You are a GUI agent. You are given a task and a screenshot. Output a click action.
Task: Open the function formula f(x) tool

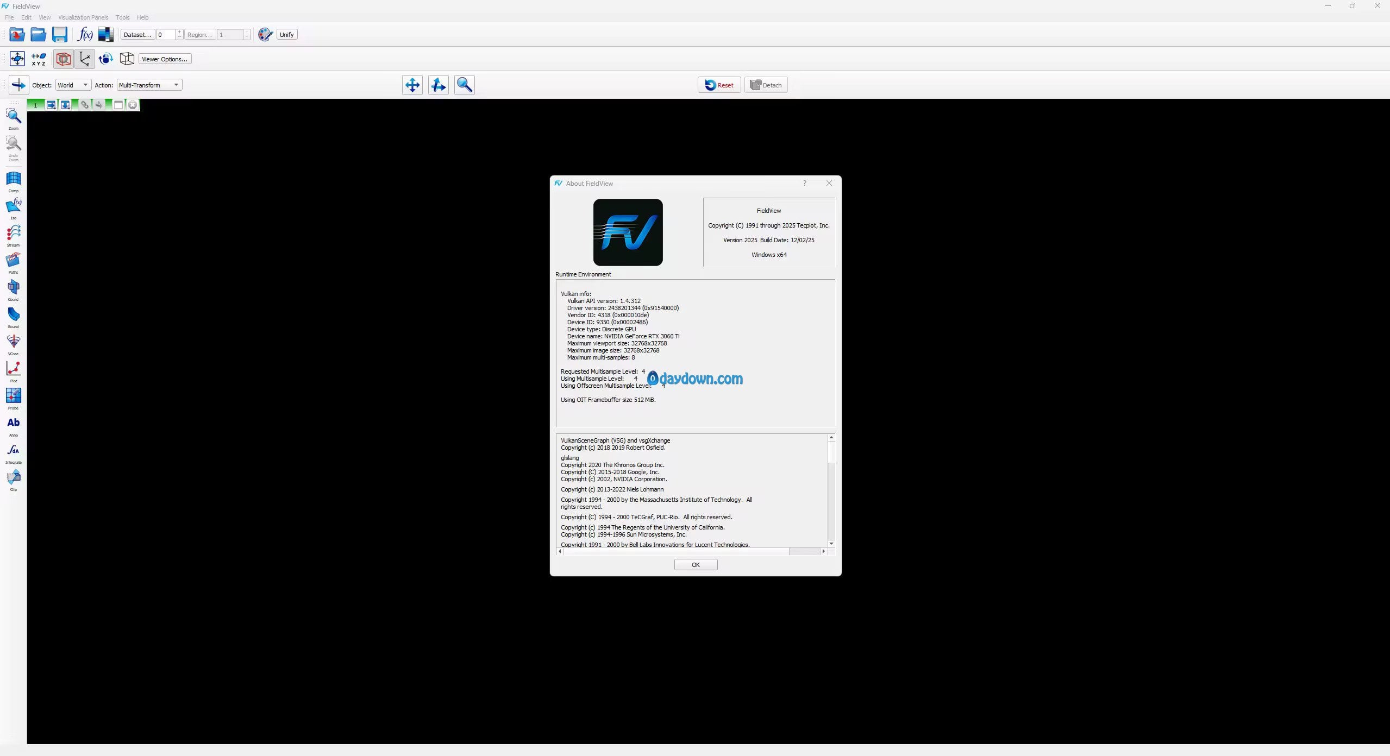[85, 35]
